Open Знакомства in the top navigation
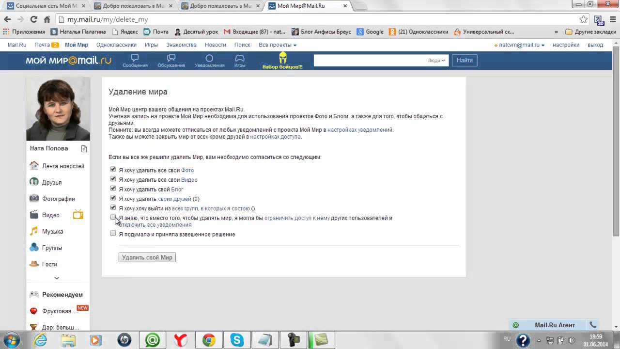The height and width of the screenshot is (349, 620). [181, 45]
